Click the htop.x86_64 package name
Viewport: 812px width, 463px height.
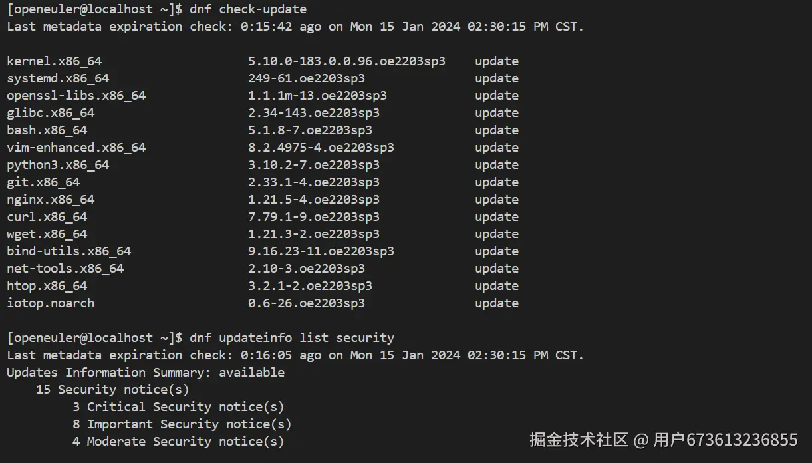point(47,286)
